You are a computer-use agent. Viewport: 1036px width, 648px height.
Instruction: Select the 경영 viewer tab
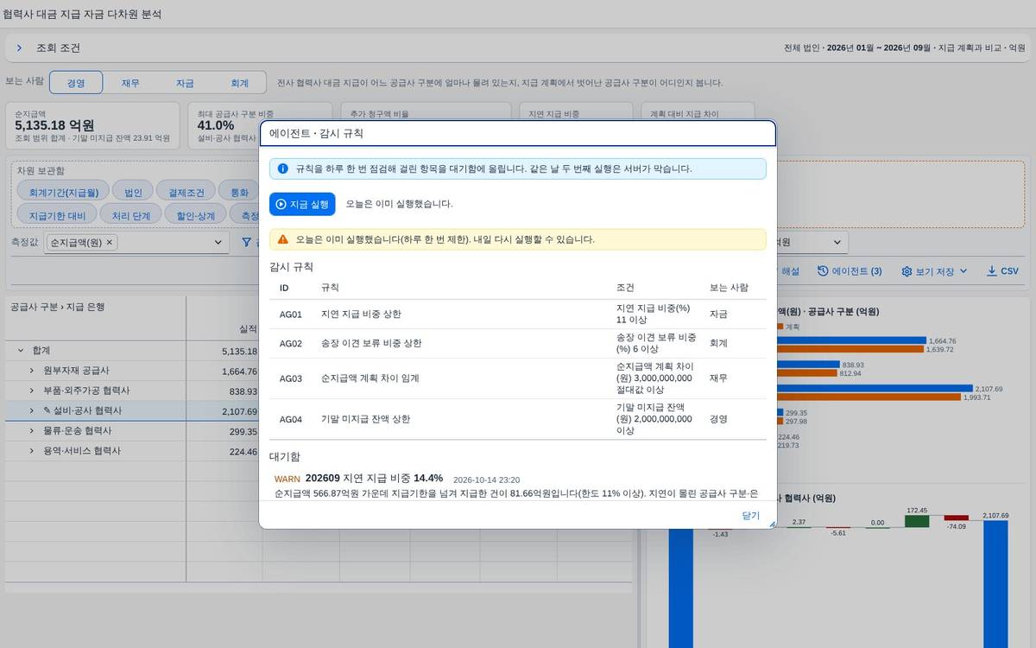76,83
